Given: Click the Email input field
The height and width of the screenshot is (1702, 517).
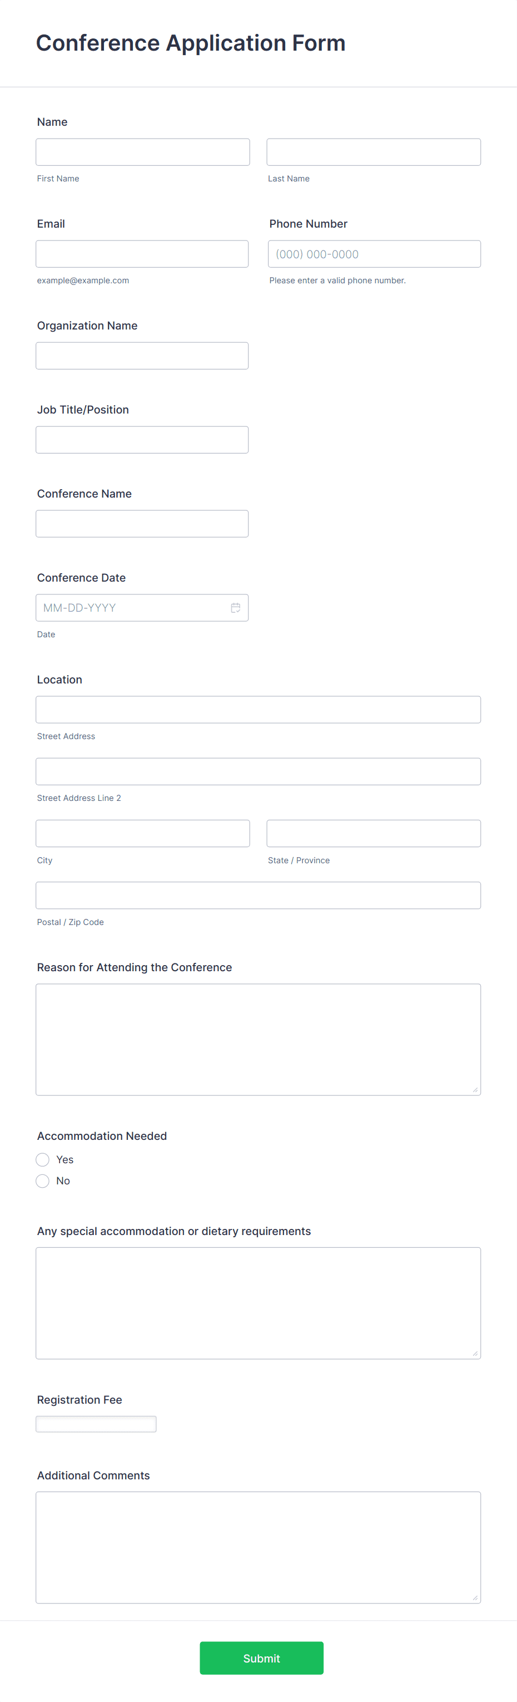Looking at the screenshot, I should coord(143,253).
